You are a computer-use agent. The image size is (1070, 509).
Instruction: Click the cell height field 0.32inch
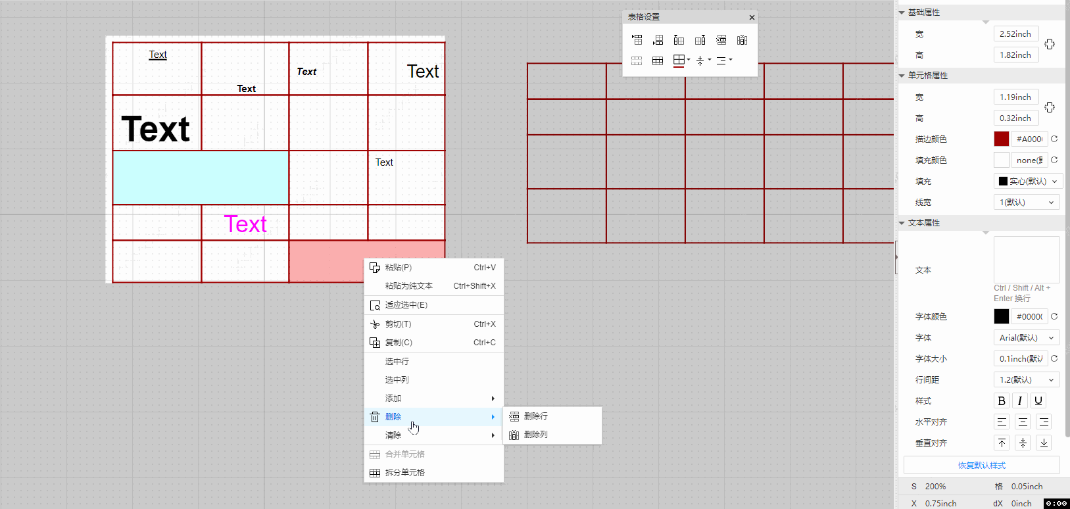point(1016,118)
